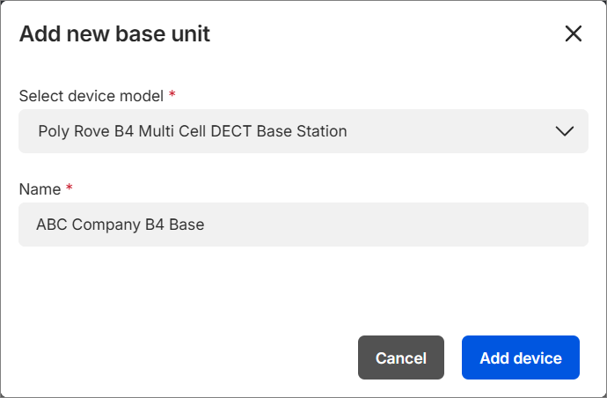
Task: Click the Name field label
Action: [40, 189]
